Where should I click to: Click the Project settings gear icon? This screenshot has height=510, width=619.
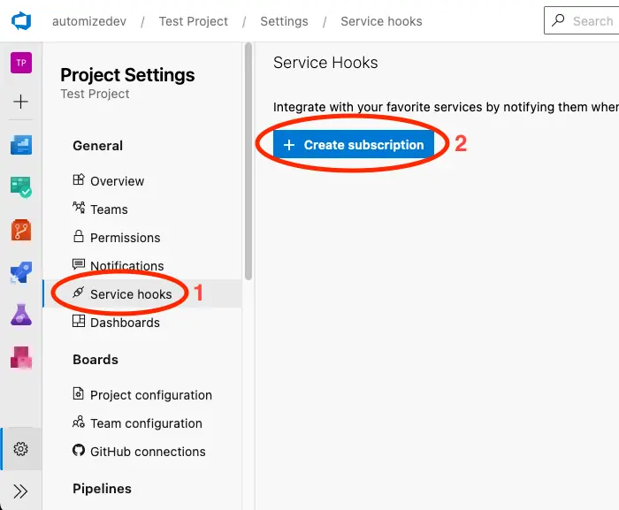pos(21,449)
